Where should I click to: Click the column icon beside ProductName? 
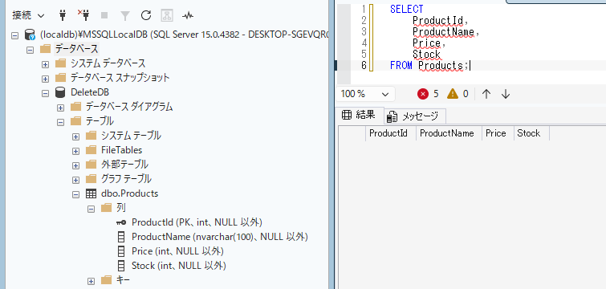tap(121, 237)
